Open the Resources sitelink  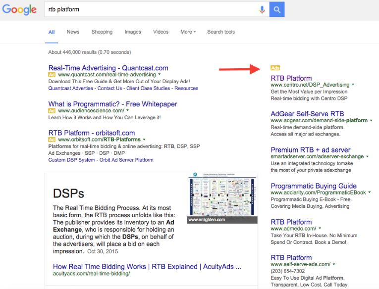point(186,88)
